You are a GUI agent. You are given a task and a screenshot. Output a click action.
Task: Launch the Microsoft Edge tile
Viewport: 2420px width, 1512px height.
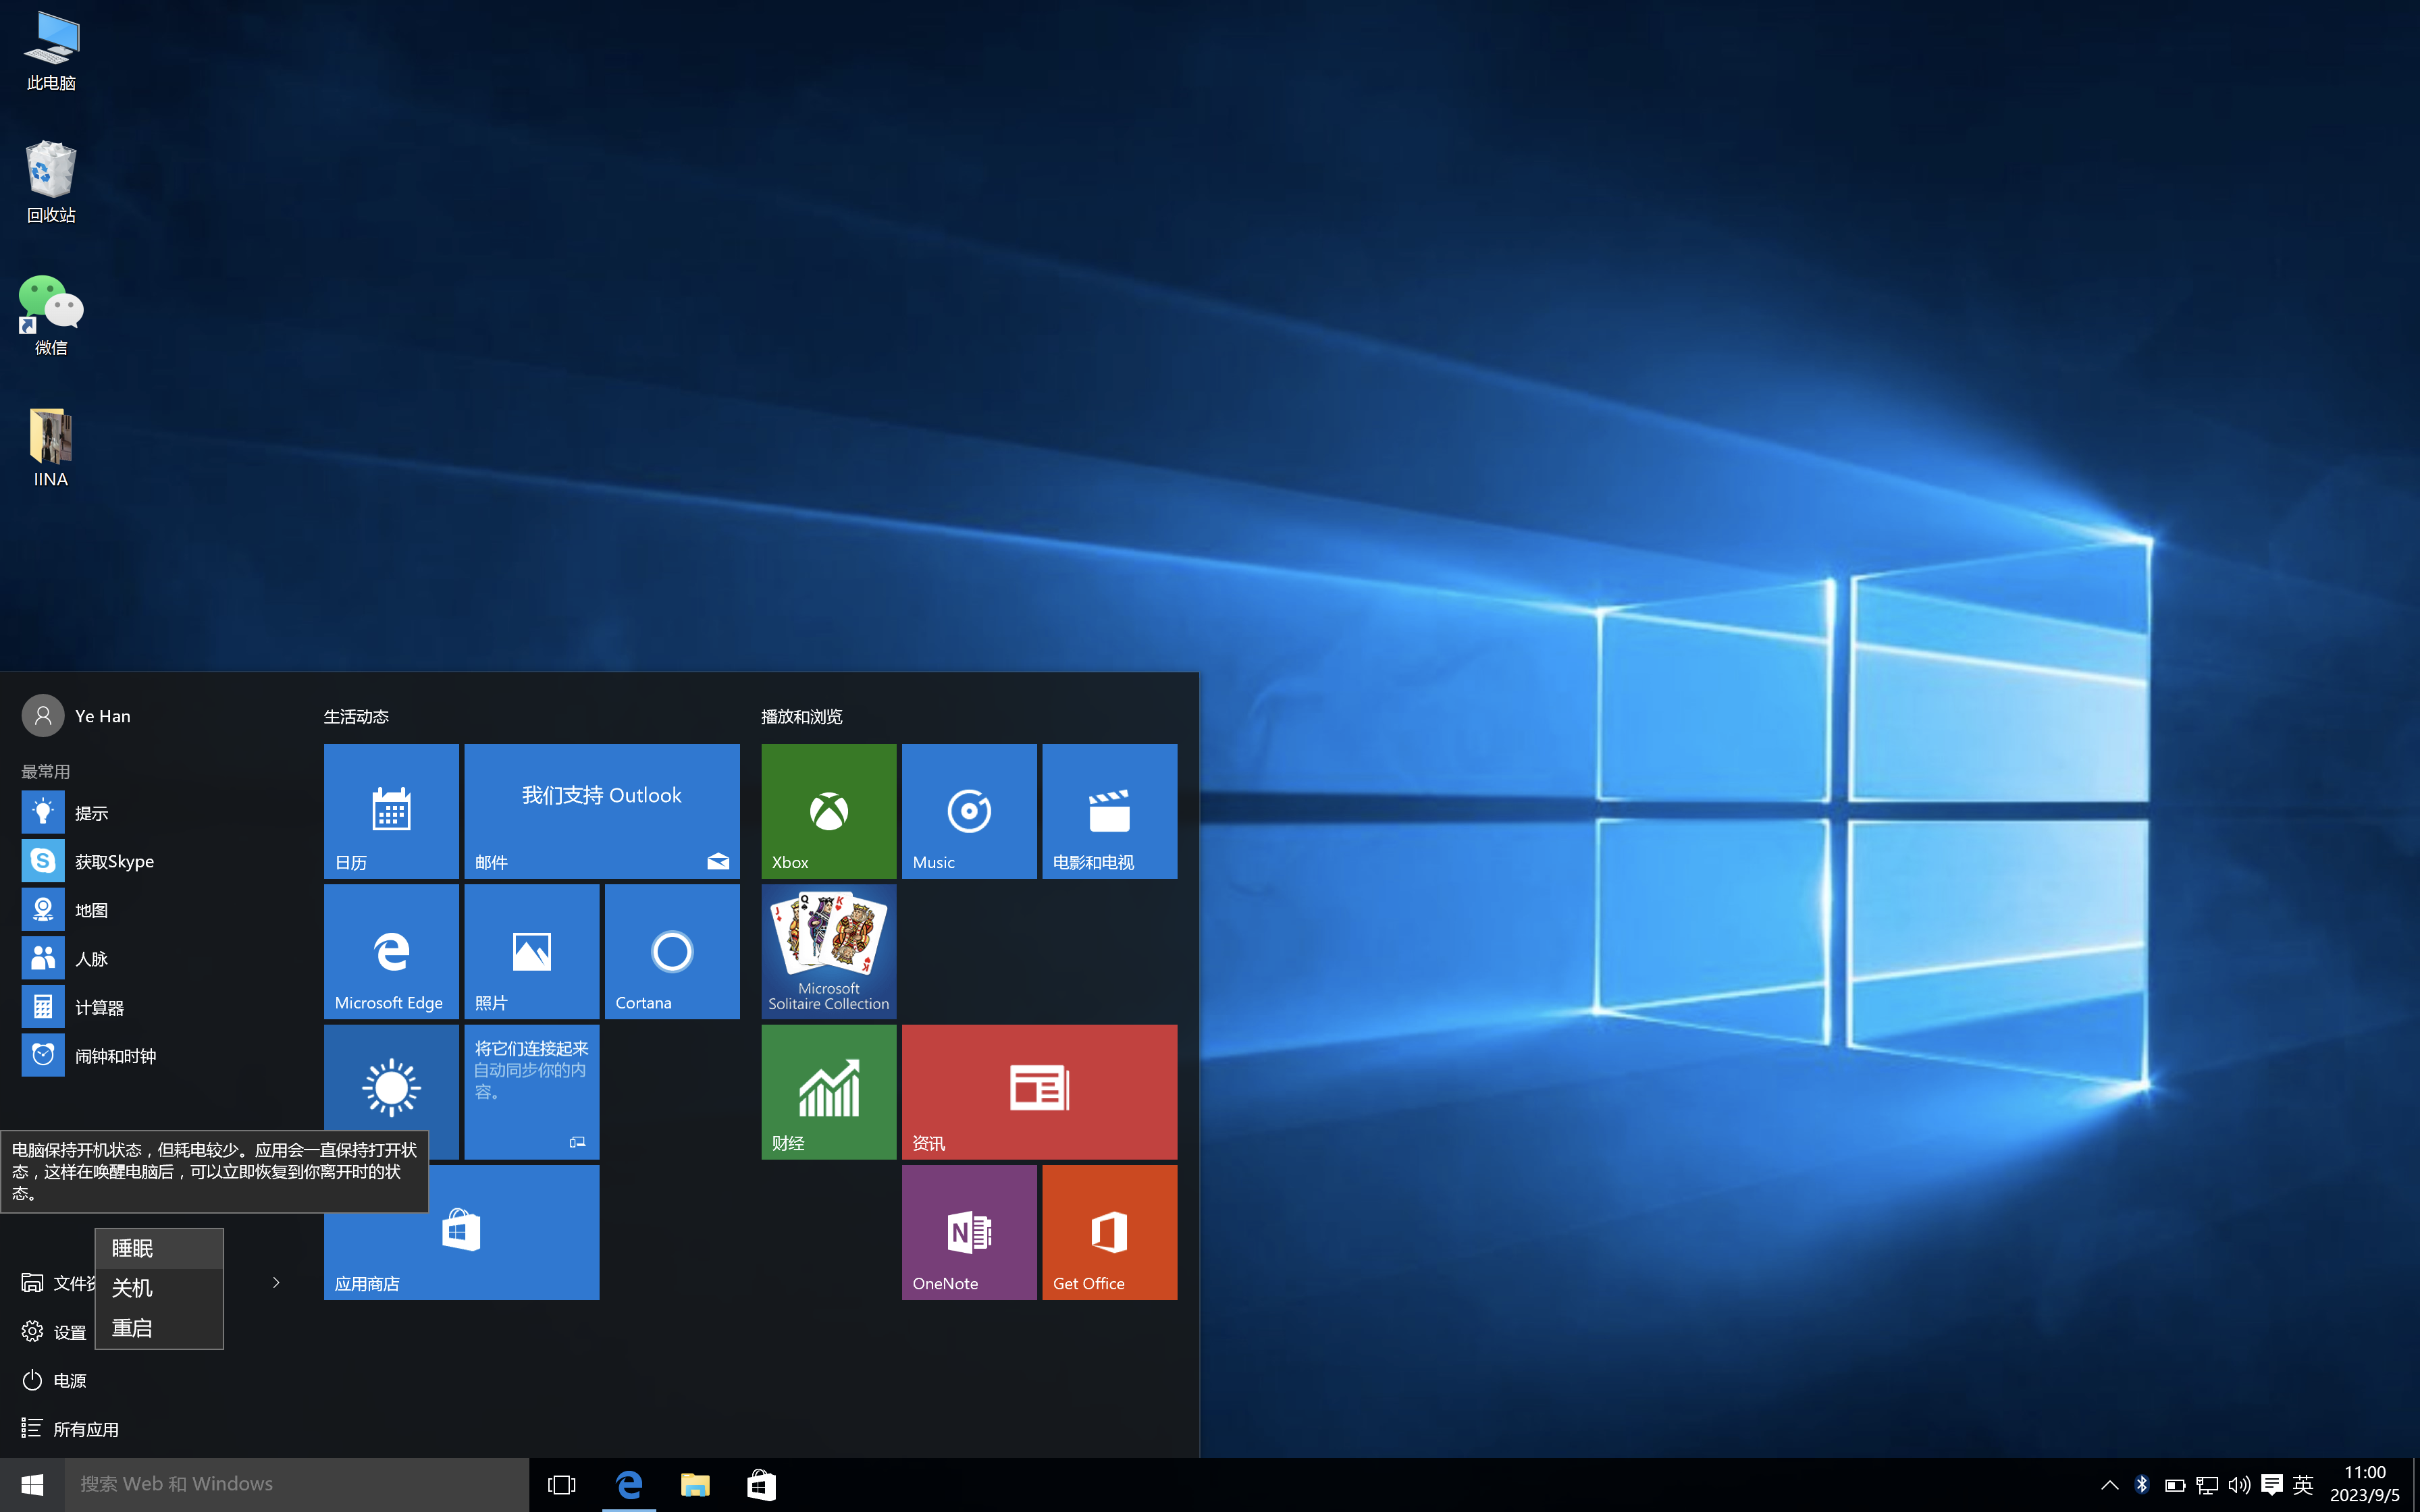391,951
